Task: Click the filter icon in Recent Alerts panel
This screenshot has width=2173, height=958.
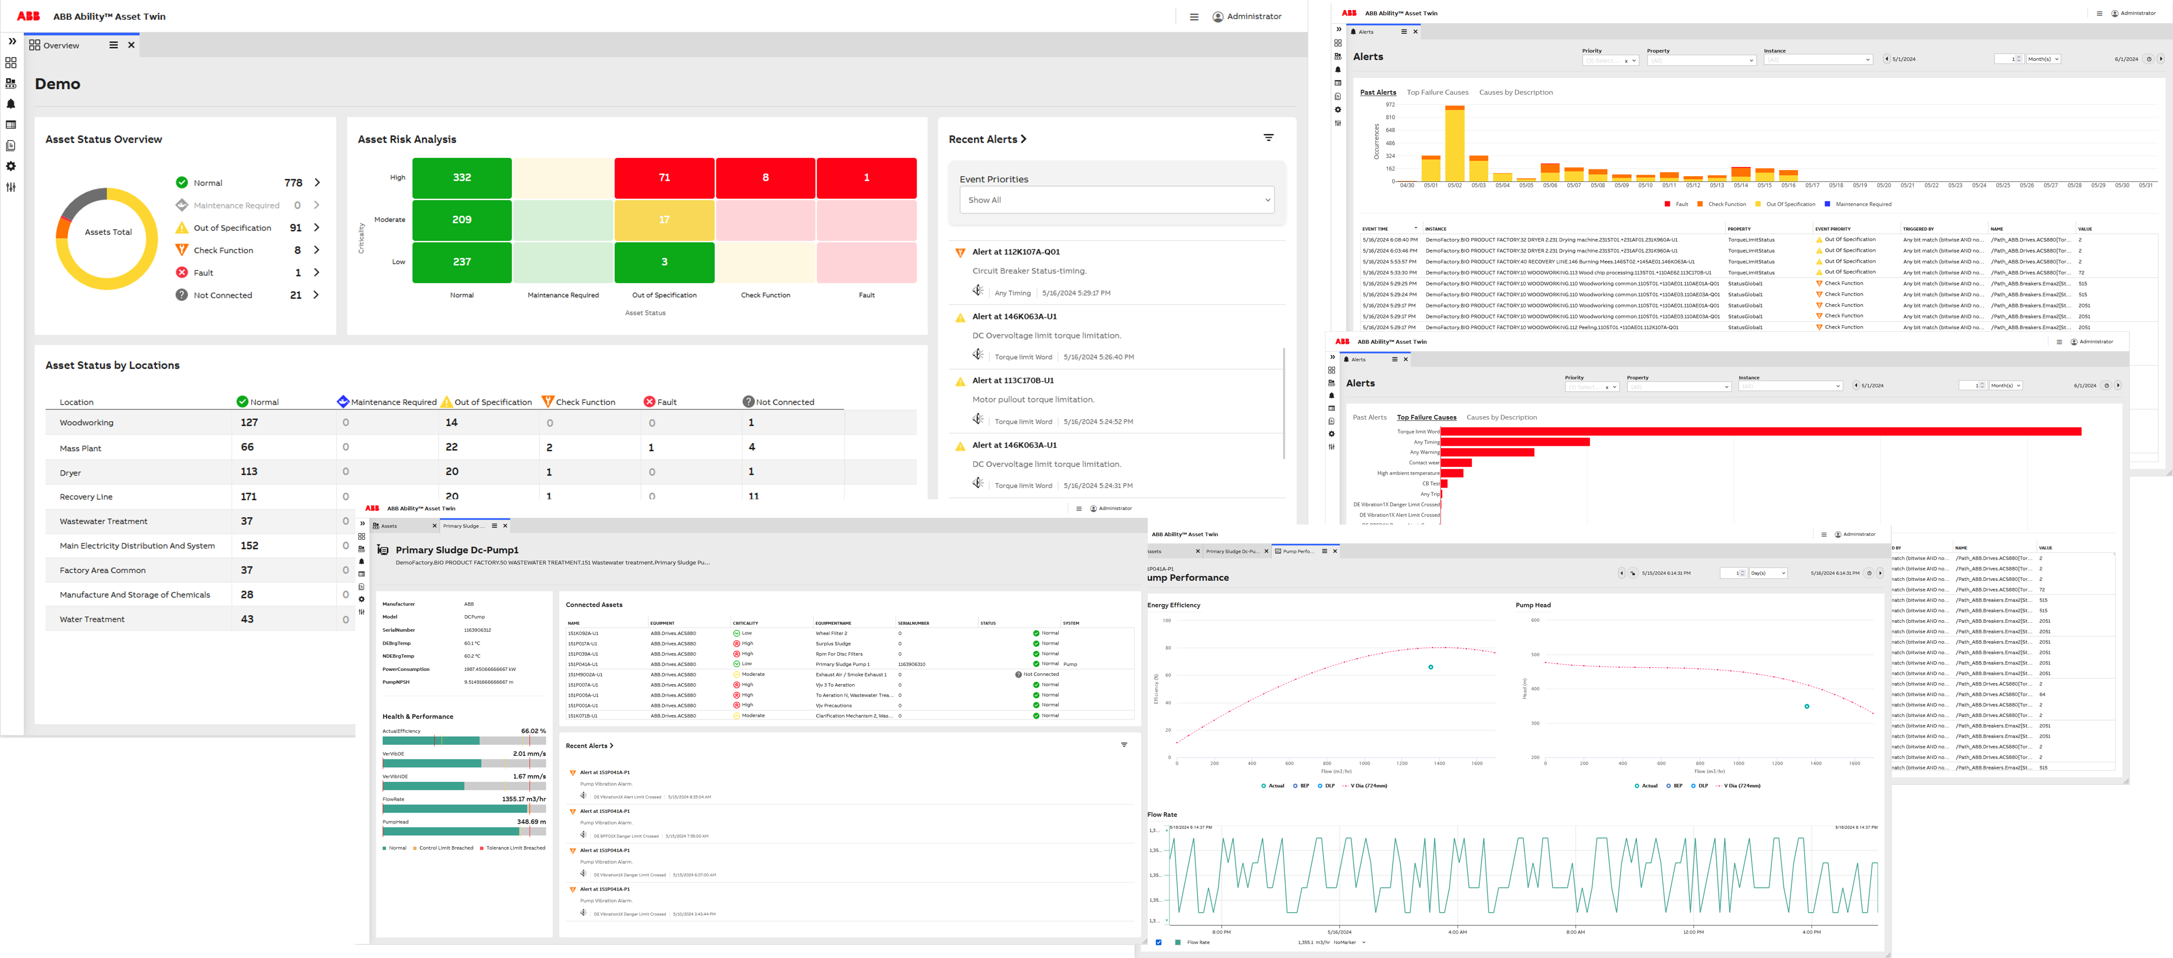Action: point(1268,137)
